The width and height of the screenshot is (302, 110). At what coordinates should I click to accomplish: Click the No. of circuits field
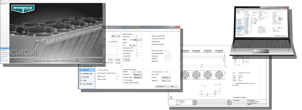168,74
